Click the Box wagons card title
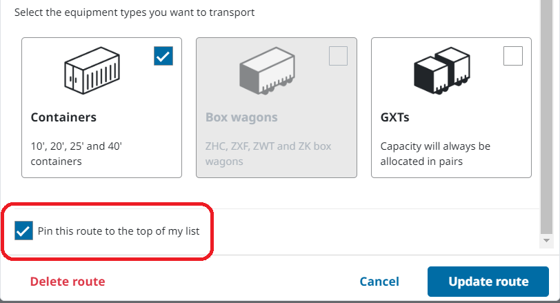560x303 pixels. pyautogui.click(x=241, y=117)
